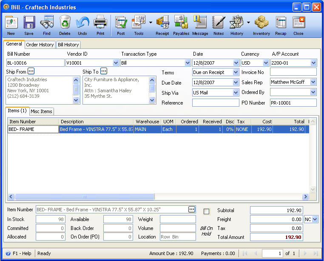324x261 pixels.
Task: Expand the Tools dropdown arrow
Action: click(151, 23)
